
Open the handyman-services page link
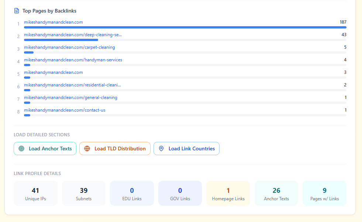[x=73, y=60]
